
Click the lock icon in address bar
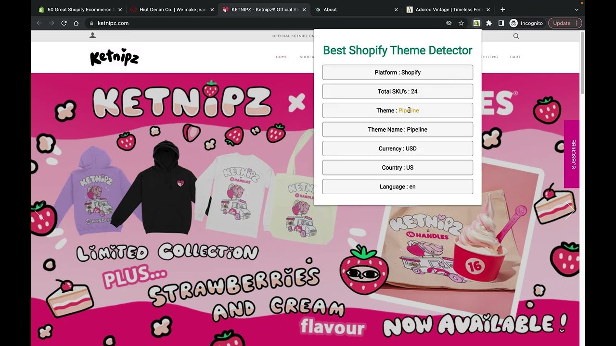tap(91, 23)
